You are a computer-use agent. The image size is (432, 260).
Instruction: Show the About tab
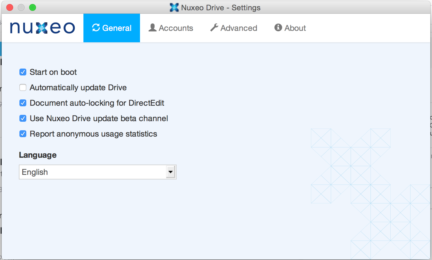pyautogui.click(x=290, y=28)
